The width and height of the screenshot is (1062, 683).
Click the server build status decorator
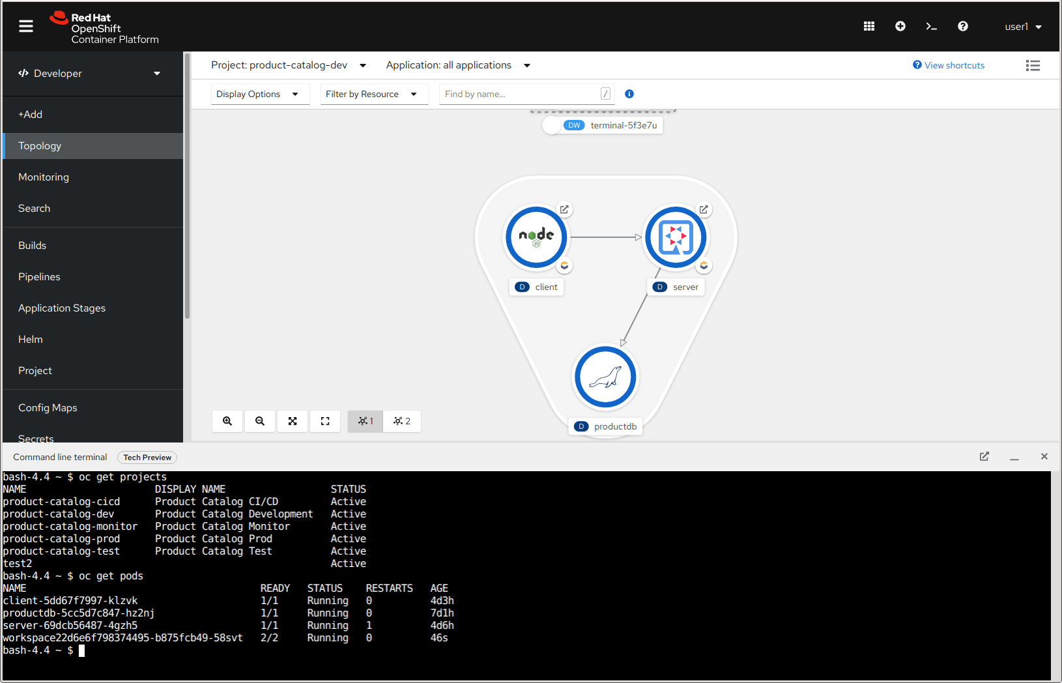click(x=704, y=265)
